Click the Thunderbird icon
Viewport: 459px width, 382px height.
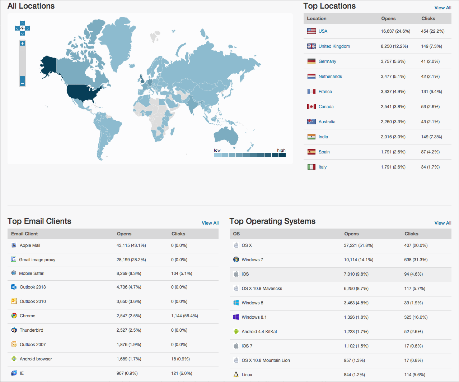click(14, 330)
